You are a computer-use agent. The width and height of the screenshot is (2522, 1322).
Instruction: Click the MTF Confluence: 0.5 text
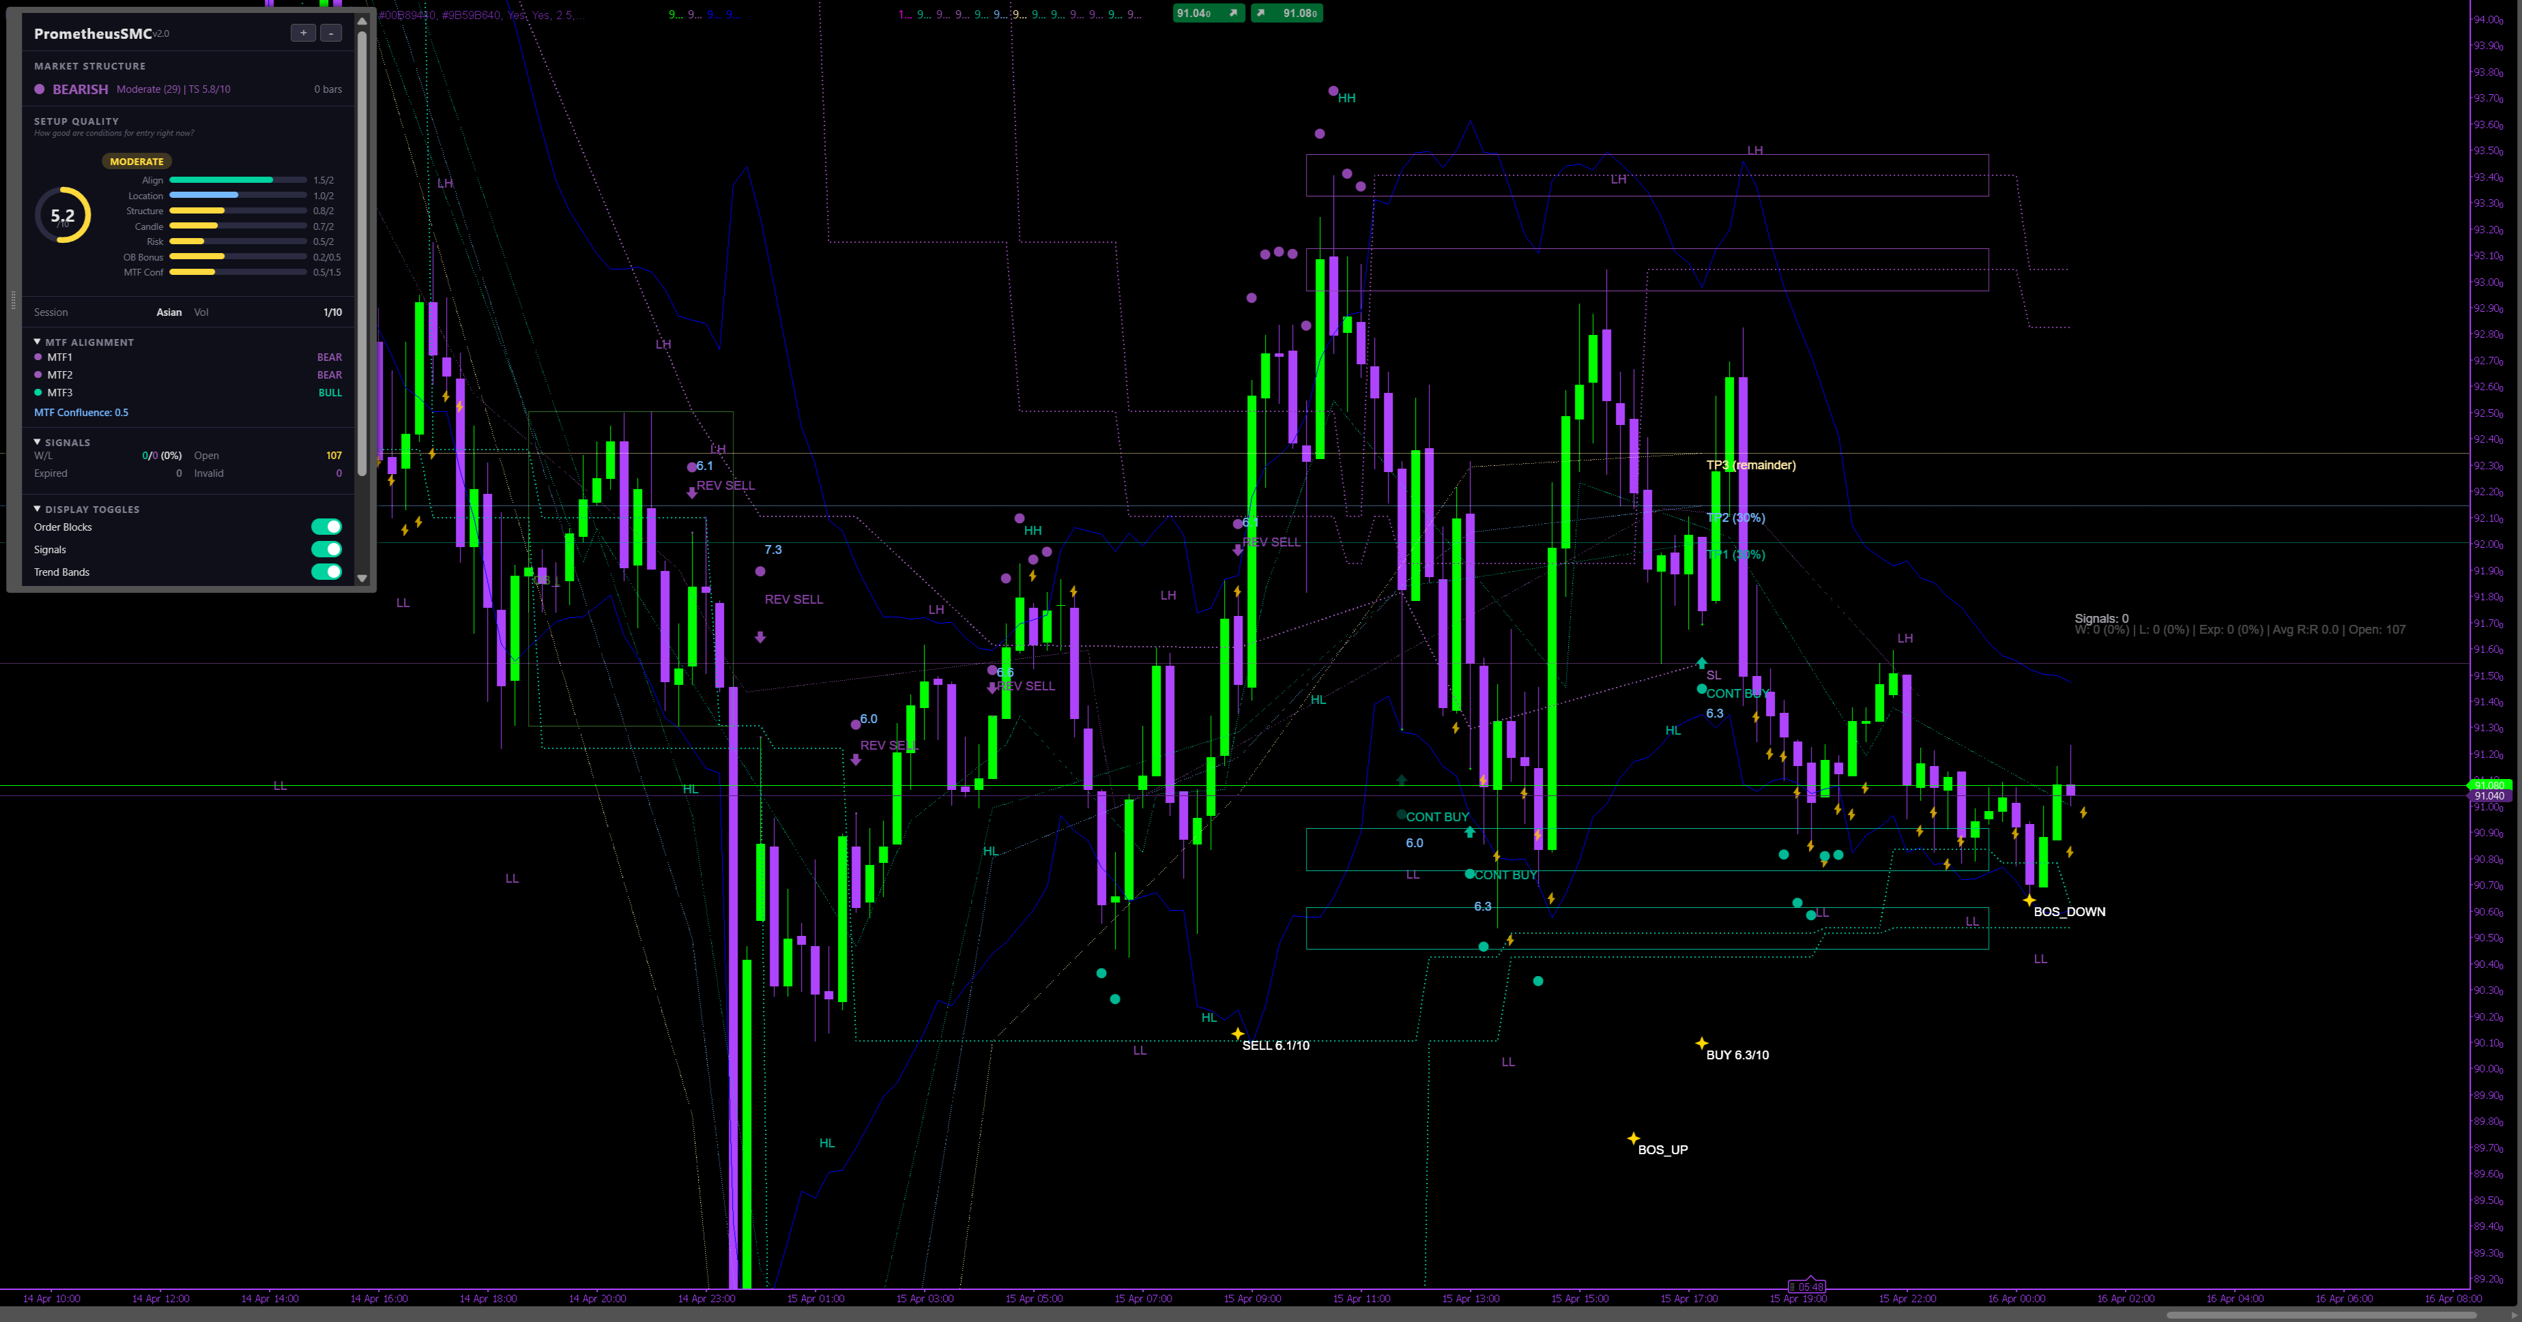[81, 412]
